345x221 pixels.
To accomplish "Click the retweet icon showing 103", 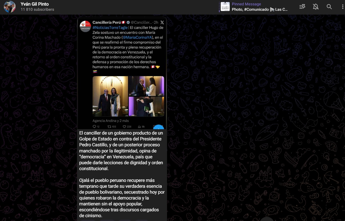I will tap(109, 126).
